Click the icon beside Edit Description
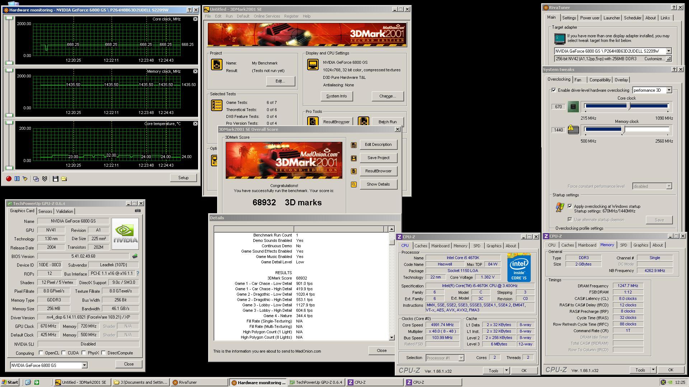 354,145
